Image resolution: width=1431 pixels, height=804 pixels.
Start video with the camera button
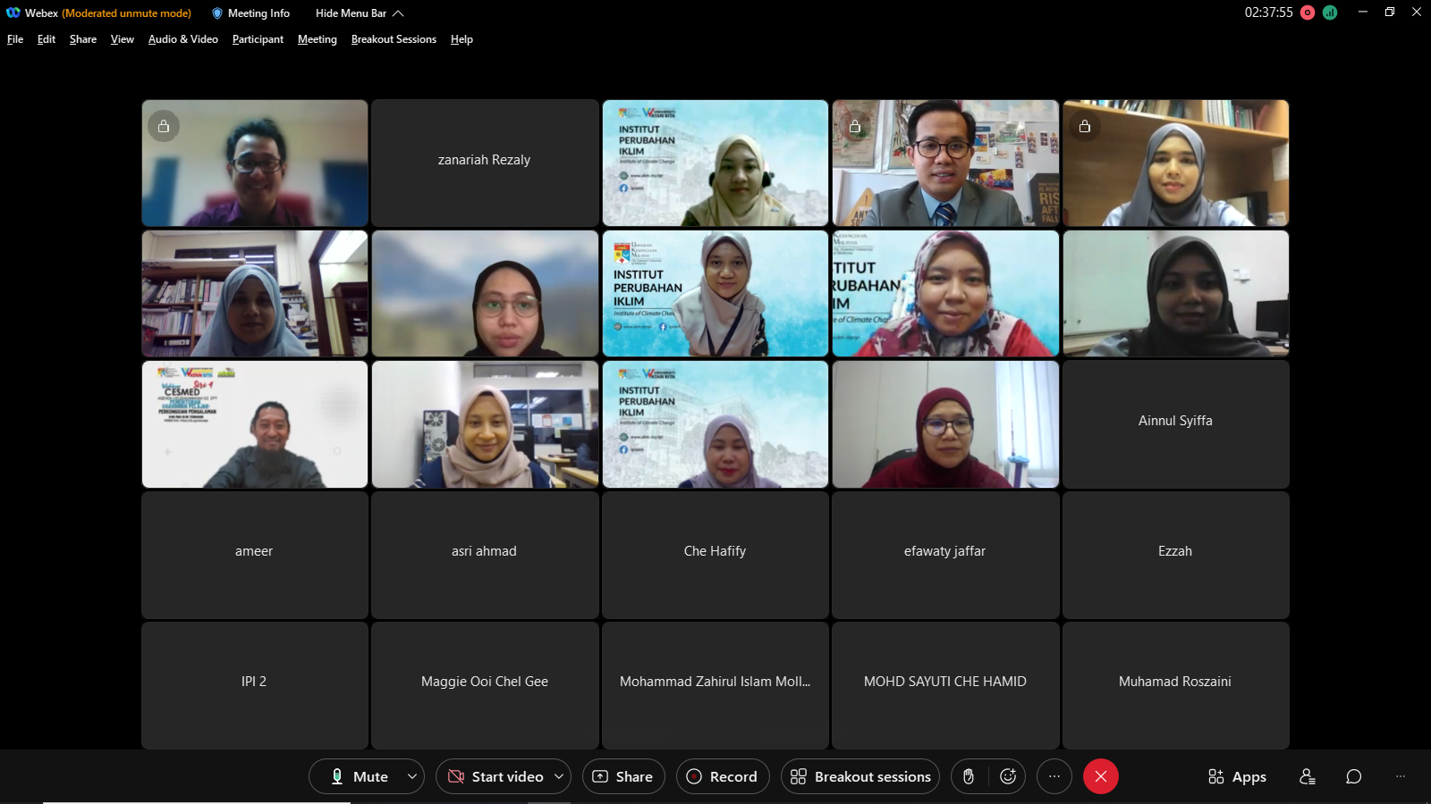(x=495, y=776)
